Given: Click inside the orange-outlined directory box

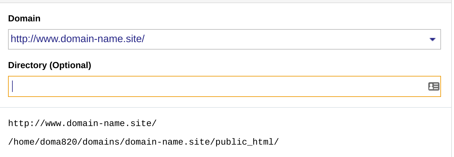Looking at the screenshot, I should click(217, 86).
